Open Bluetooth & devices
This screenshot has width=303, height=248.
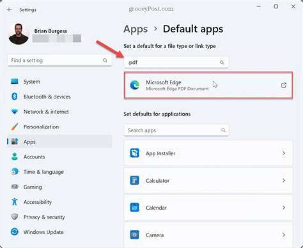click(x=59, y=97)
